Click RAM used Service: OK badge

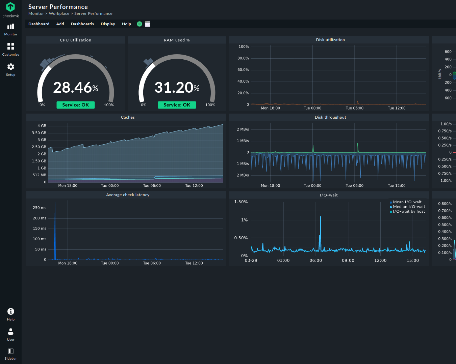[177, 105]
